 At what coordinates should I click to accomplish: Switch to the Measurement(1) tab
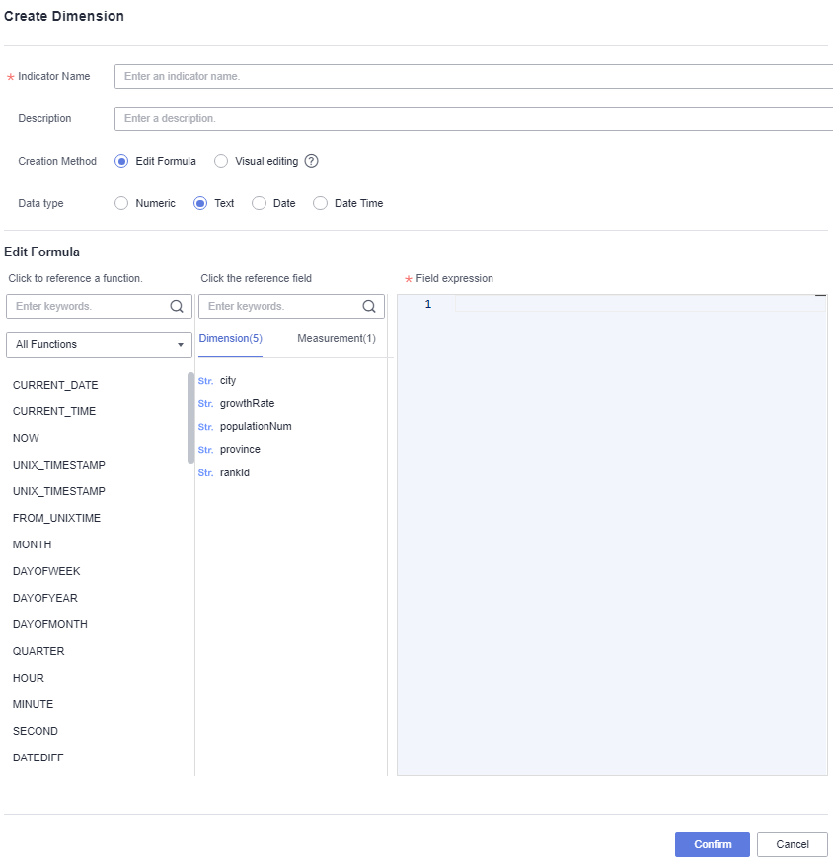[x=336, y=339]
